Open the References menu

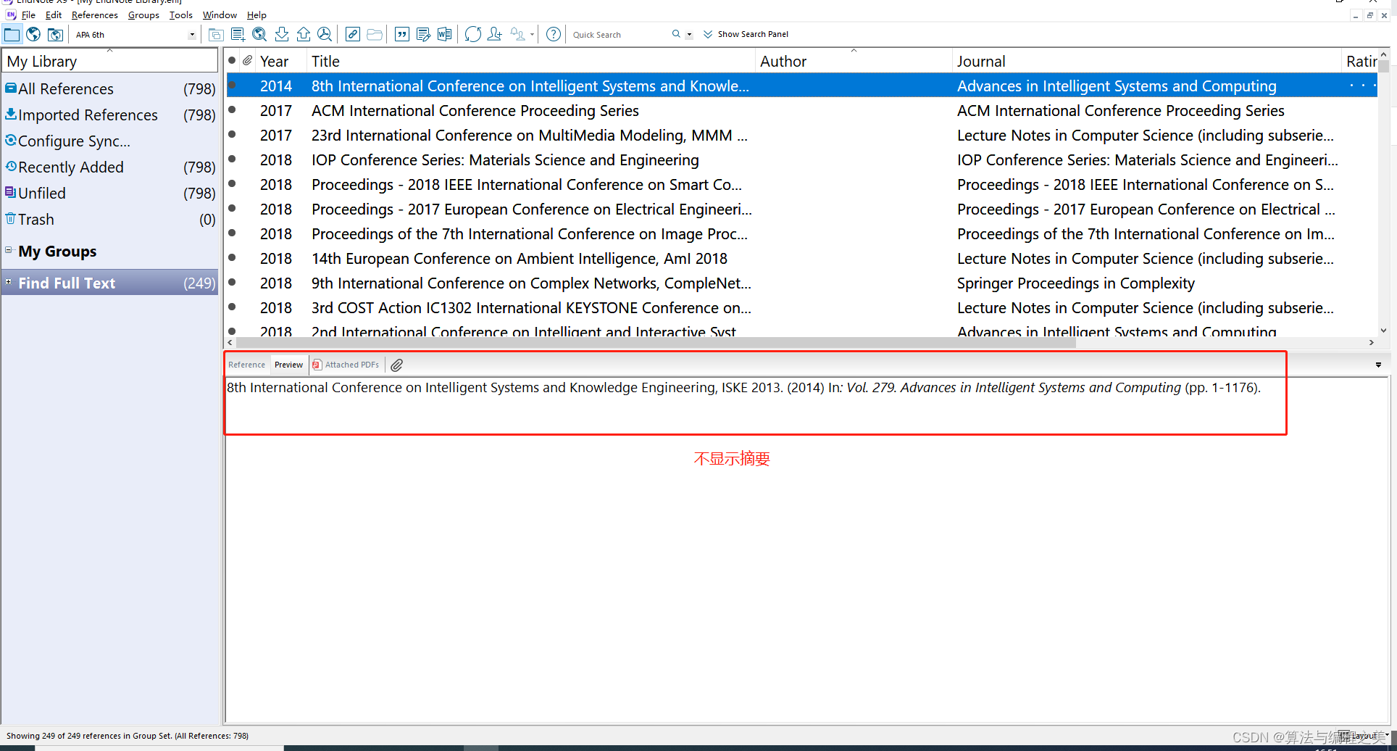tap(95, 14)
